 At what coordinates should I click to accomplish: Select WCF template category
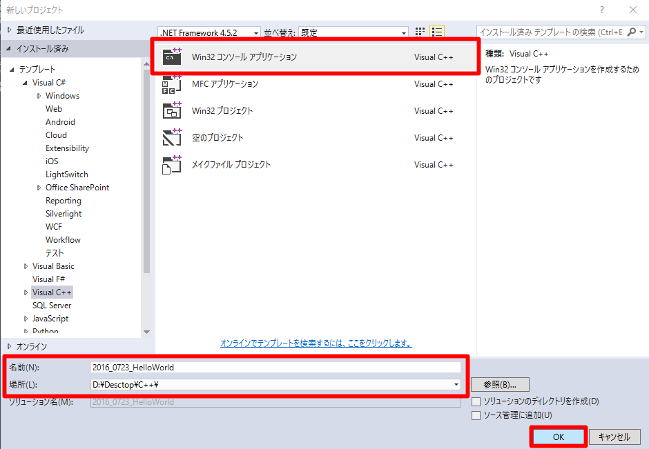pos(54,227)
